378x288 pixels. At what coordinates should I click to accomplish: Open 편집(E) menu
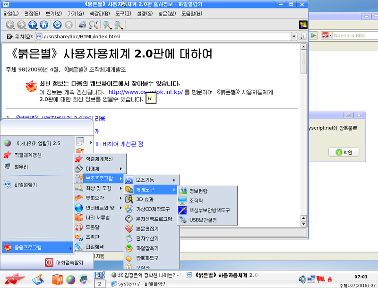(x=32, y=14)
